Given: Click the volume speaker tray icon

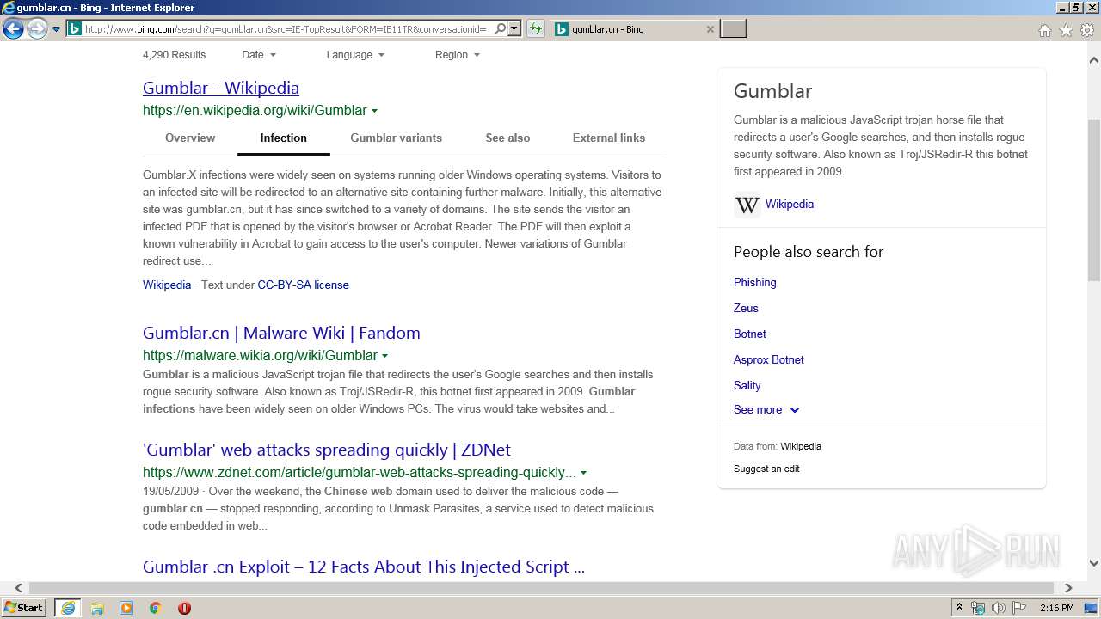Looking at the screenshot, I should 999,608.
